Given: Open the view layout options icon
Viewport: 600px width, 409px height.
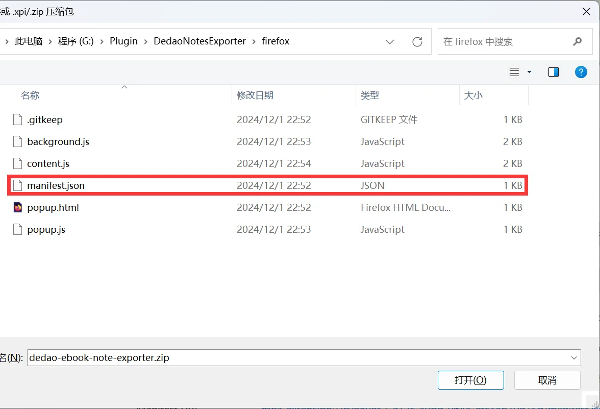Looking at the screenshot, I should click(514, 72).
